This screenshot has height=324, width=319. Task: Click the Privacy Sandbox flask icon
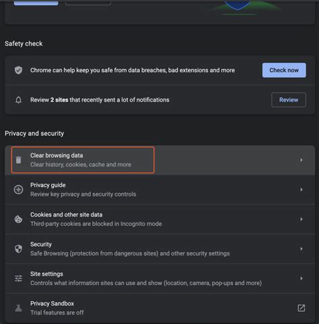(18, 308)
